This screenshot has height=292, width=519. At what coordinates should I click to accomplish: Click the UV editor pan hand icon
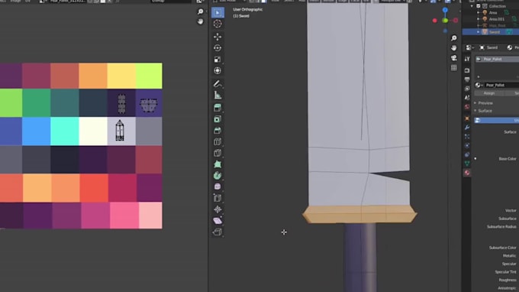click(200, 21)
